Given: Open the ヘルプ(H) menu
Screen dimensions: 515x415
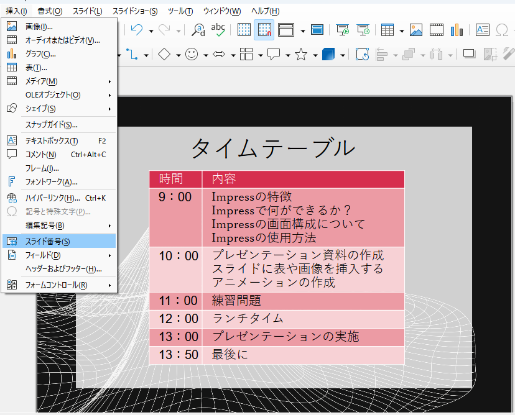Looking at the screenshot, I should [x=266, y=11].
